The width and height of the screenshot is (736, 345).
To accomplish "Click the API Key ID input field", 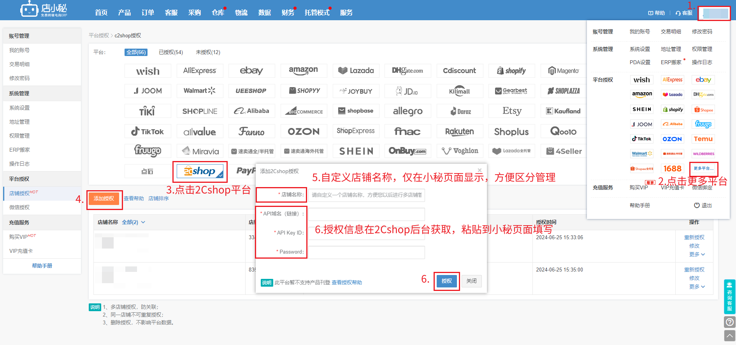I will [x=366, y=233].
